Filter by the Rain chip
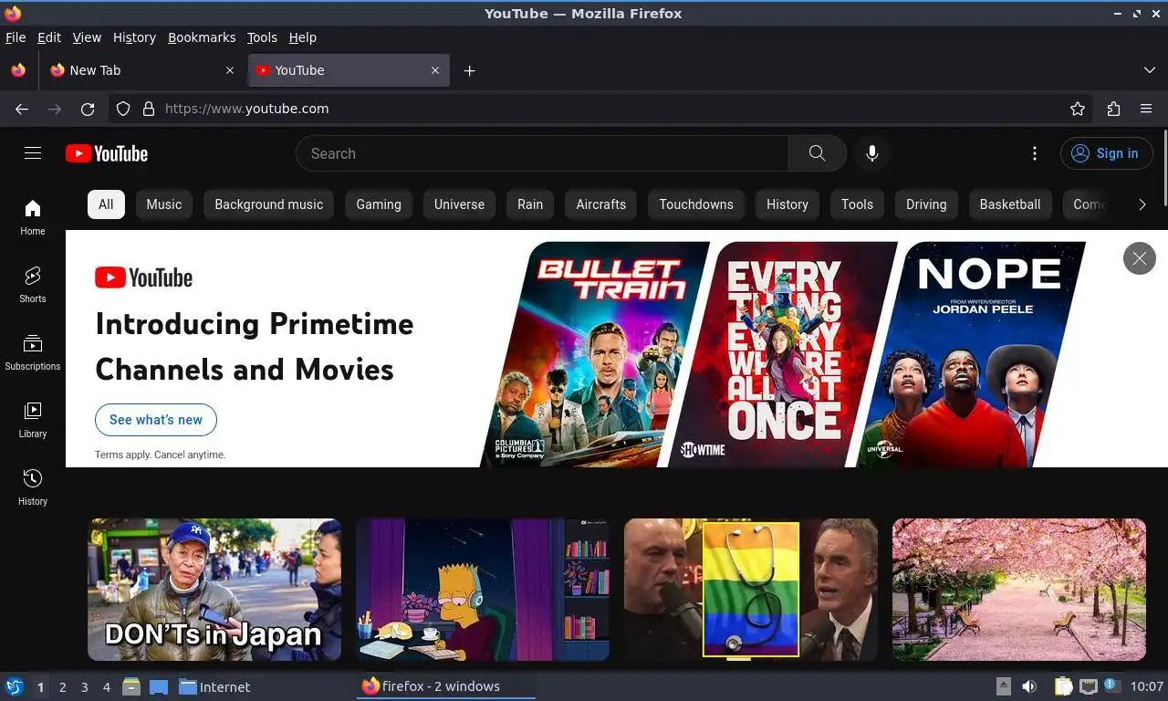1168x701 pixels. pyautogui.click(x=530, y=204)
